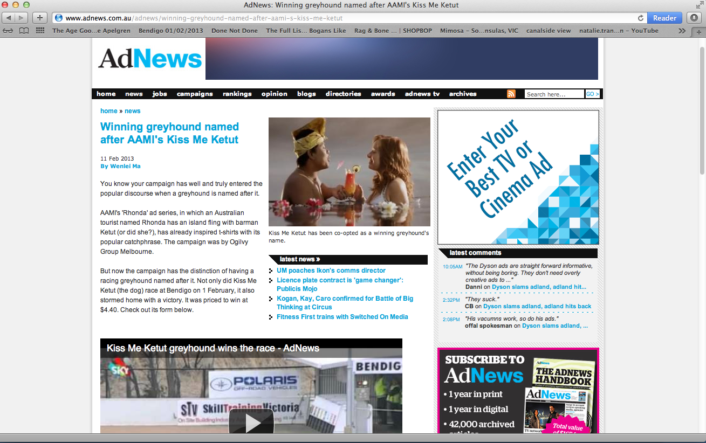The width and height of the screenshot is (706, 443).
Task: Open Top Sites grid icon
Action: click(x=40, y=31)
